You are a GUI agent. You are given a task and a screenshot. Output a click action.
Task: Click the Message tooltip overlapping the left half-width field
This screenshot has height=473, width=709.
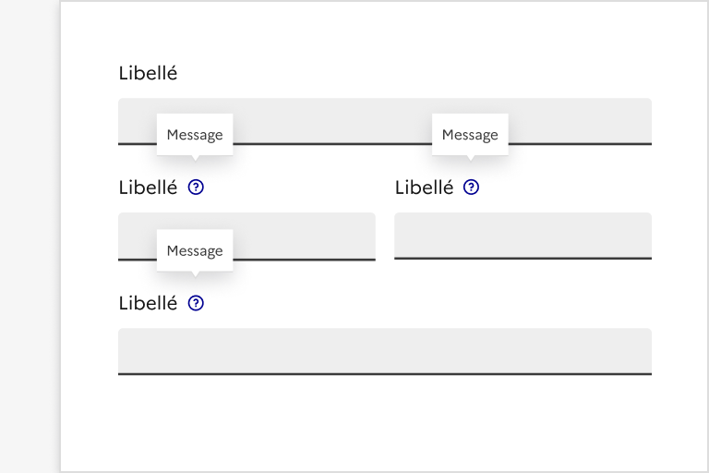click(x=195, y=250)
